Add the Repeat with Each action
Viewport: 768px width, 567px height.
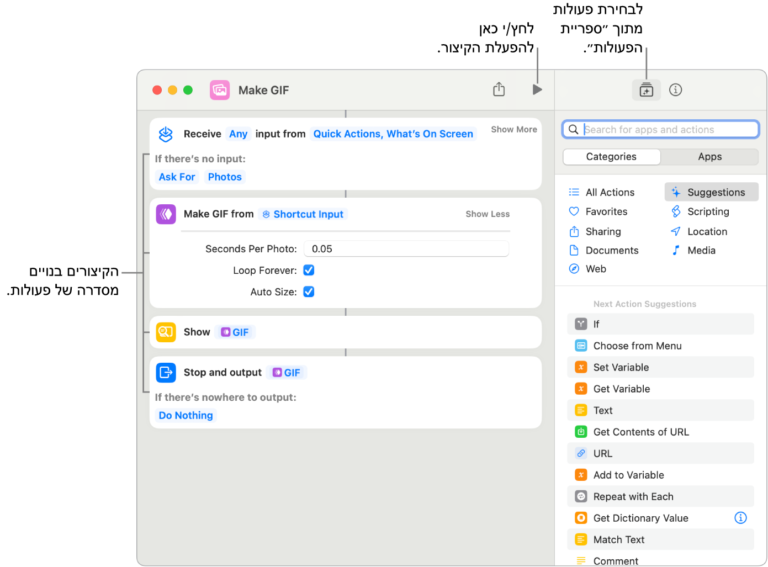coord(660,496)
